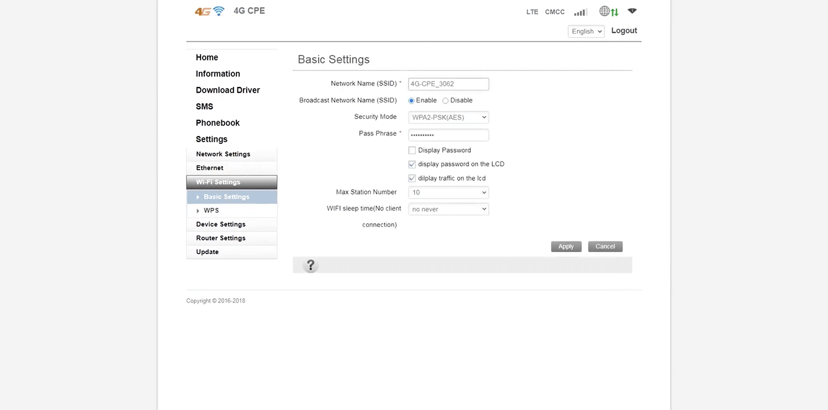Click the signal strength bars icon
The width and height of the screenshot is (828, 410).
580,12
